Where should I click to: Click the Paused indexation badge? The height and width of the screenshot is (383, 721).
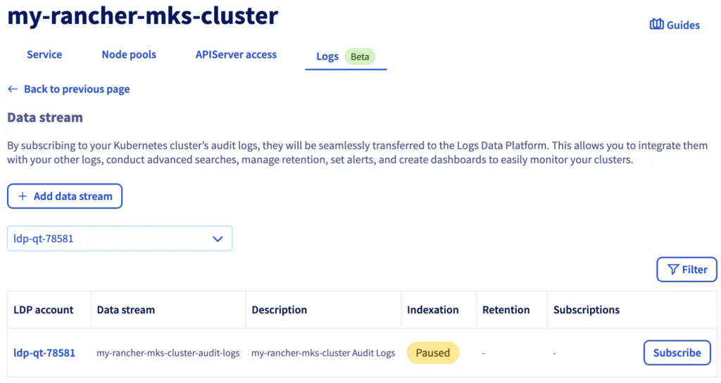pyautogui.click(x=433, y=353)
